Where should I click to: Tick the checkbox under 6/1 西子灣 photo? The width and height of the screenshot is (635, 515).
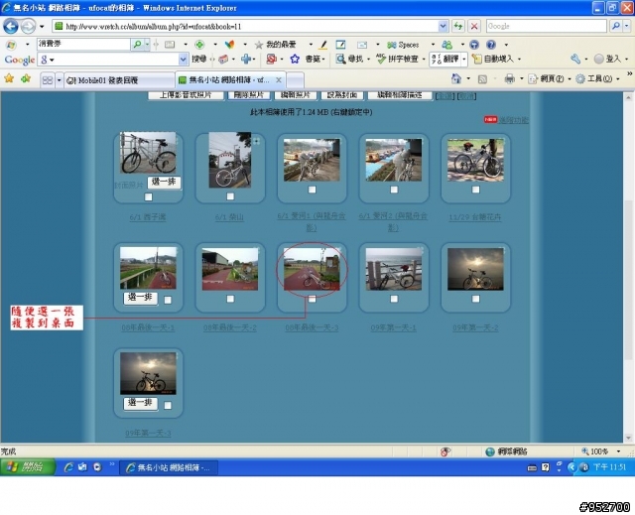pyautogui.click(x=149, y=196)
